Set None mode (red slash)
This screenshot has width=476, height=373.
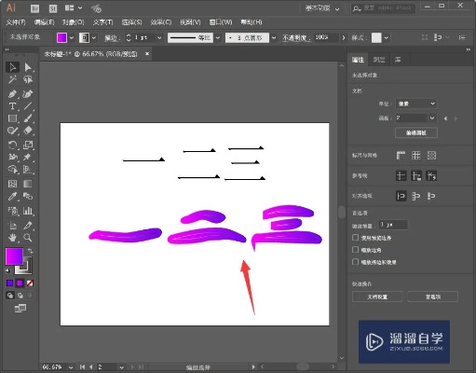(30, 283)
